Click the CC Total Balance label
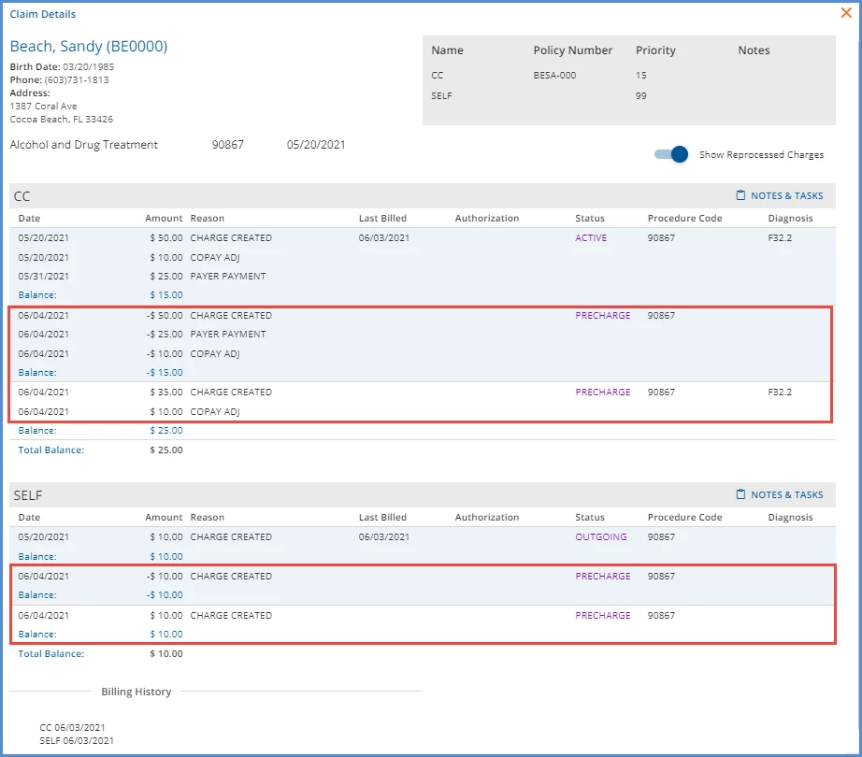This screenshot has width=862, height=757. [51, 450]
